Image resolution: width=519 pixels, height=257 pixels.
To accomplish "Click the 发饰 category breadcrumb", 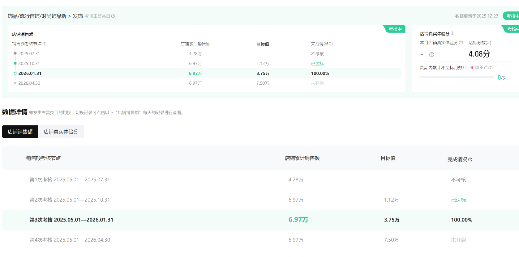I will (x=78, y=16).
